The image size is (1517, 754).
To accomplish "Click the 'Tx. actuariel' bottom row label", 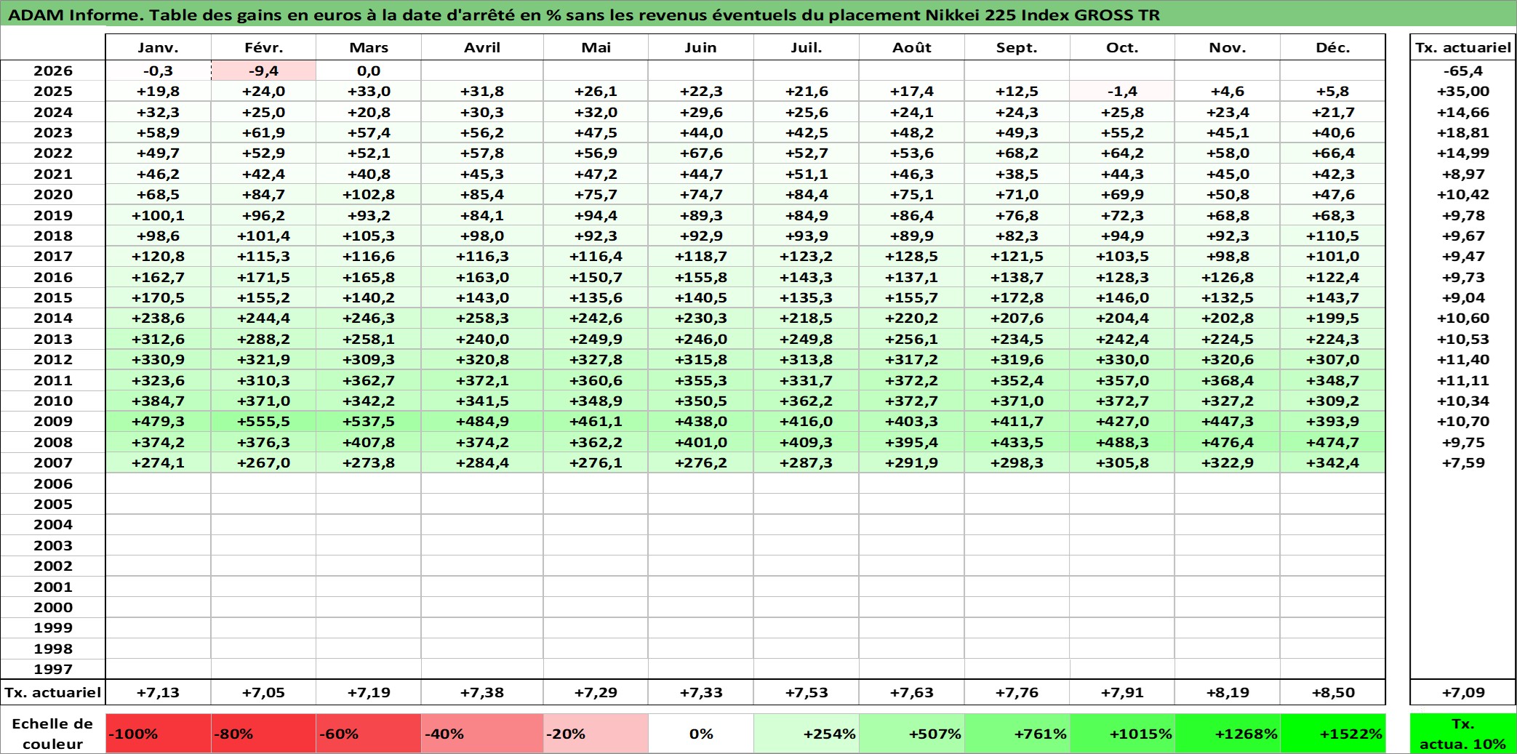I will pos(53,692).
